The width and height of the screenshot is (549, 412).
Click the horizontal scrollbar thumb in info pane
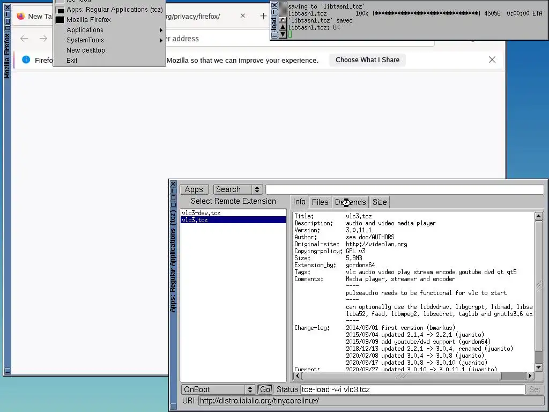(402, 376)
